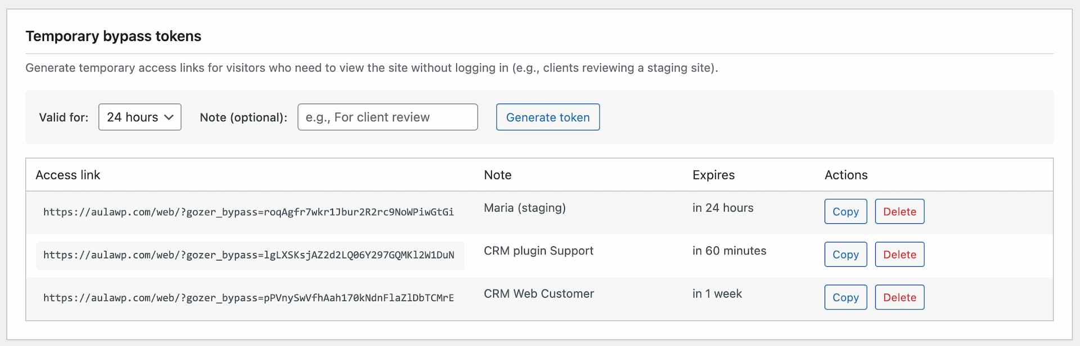Click the Access link column header
This screenshot has width=1080, height=346.
point(67,175)
